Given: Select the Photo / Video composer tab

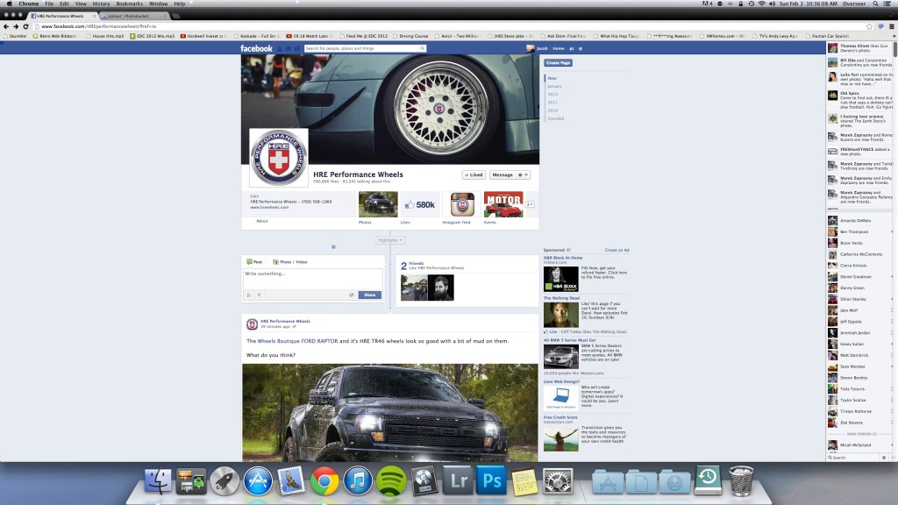Looking at the screenshot, I should click(289, 261).
